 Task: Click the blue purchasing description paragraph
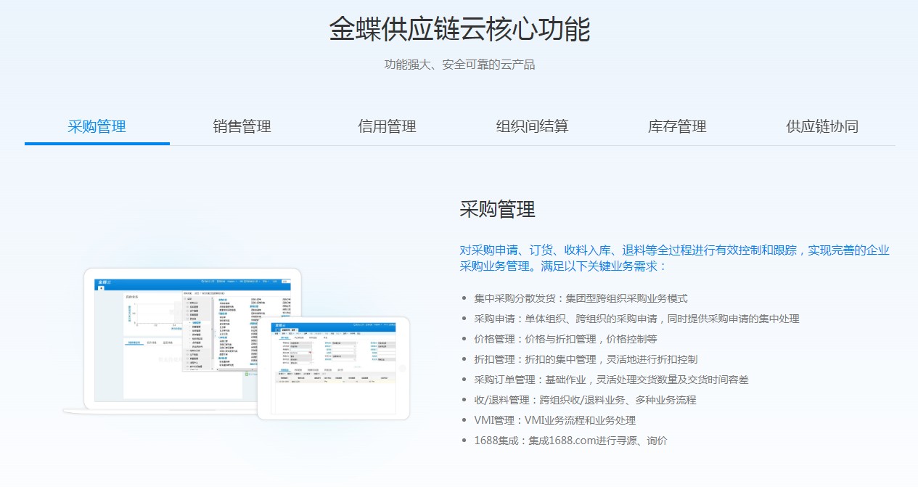tap(674, 258)
